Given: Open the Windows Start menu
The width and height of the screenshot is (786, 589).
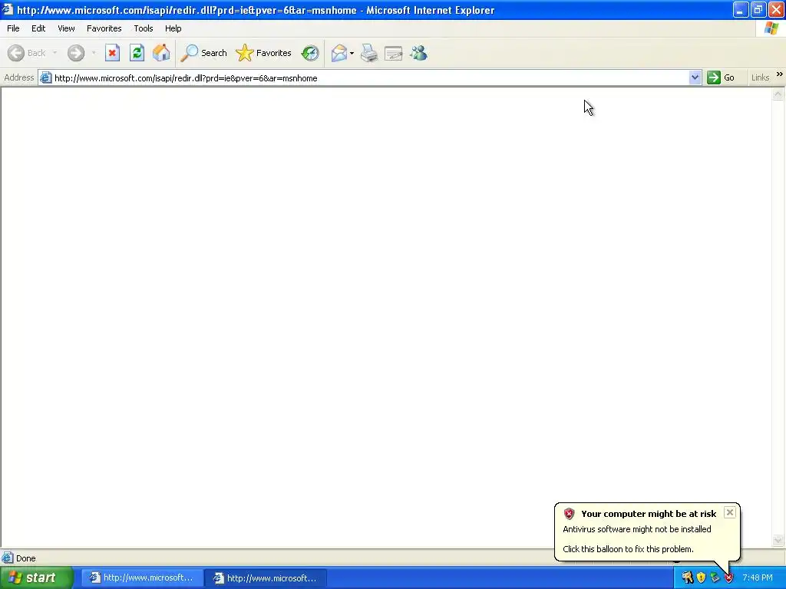Looking at the screenshot, I should 37,578.
